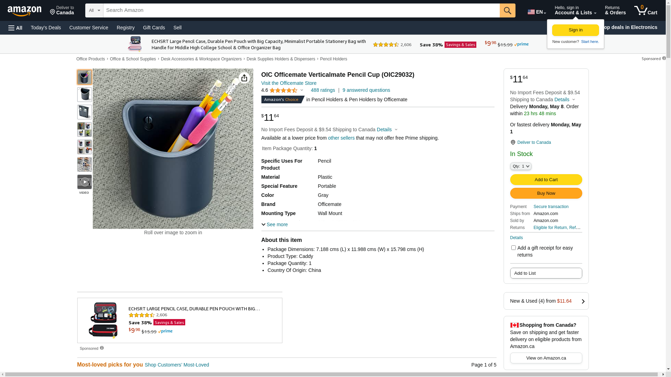Screen dimensions: 671x377
Task: Expand star rating breakdown arrow
Action: [302, 90]
